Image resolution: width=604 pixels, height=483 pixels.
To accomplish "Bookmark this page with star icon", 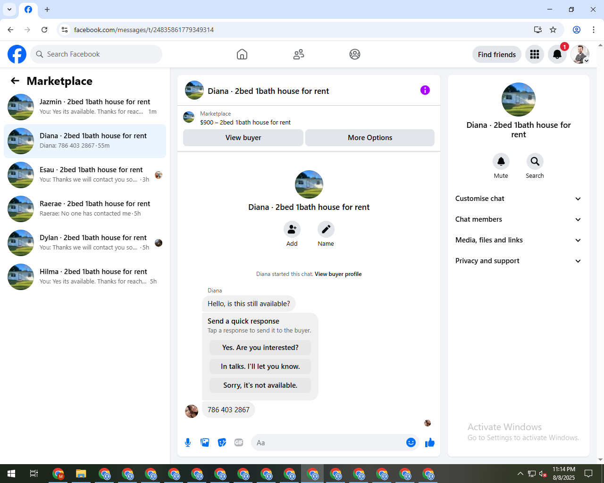I will point(553,30).
